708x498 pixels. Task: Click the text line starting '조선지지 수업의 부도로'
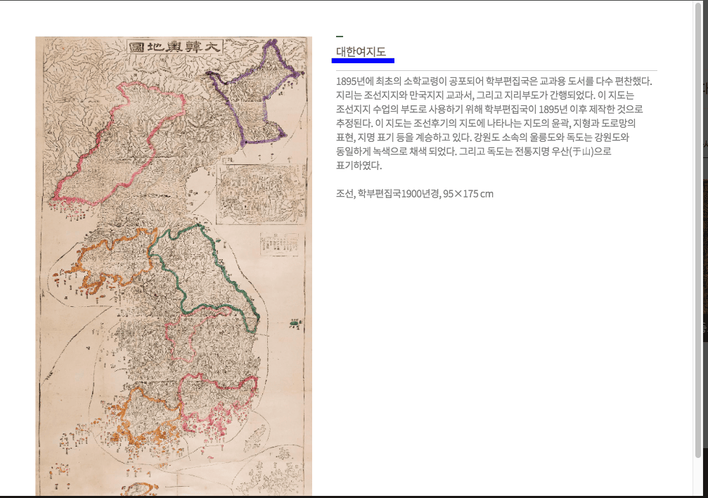[x=489, y=110]
